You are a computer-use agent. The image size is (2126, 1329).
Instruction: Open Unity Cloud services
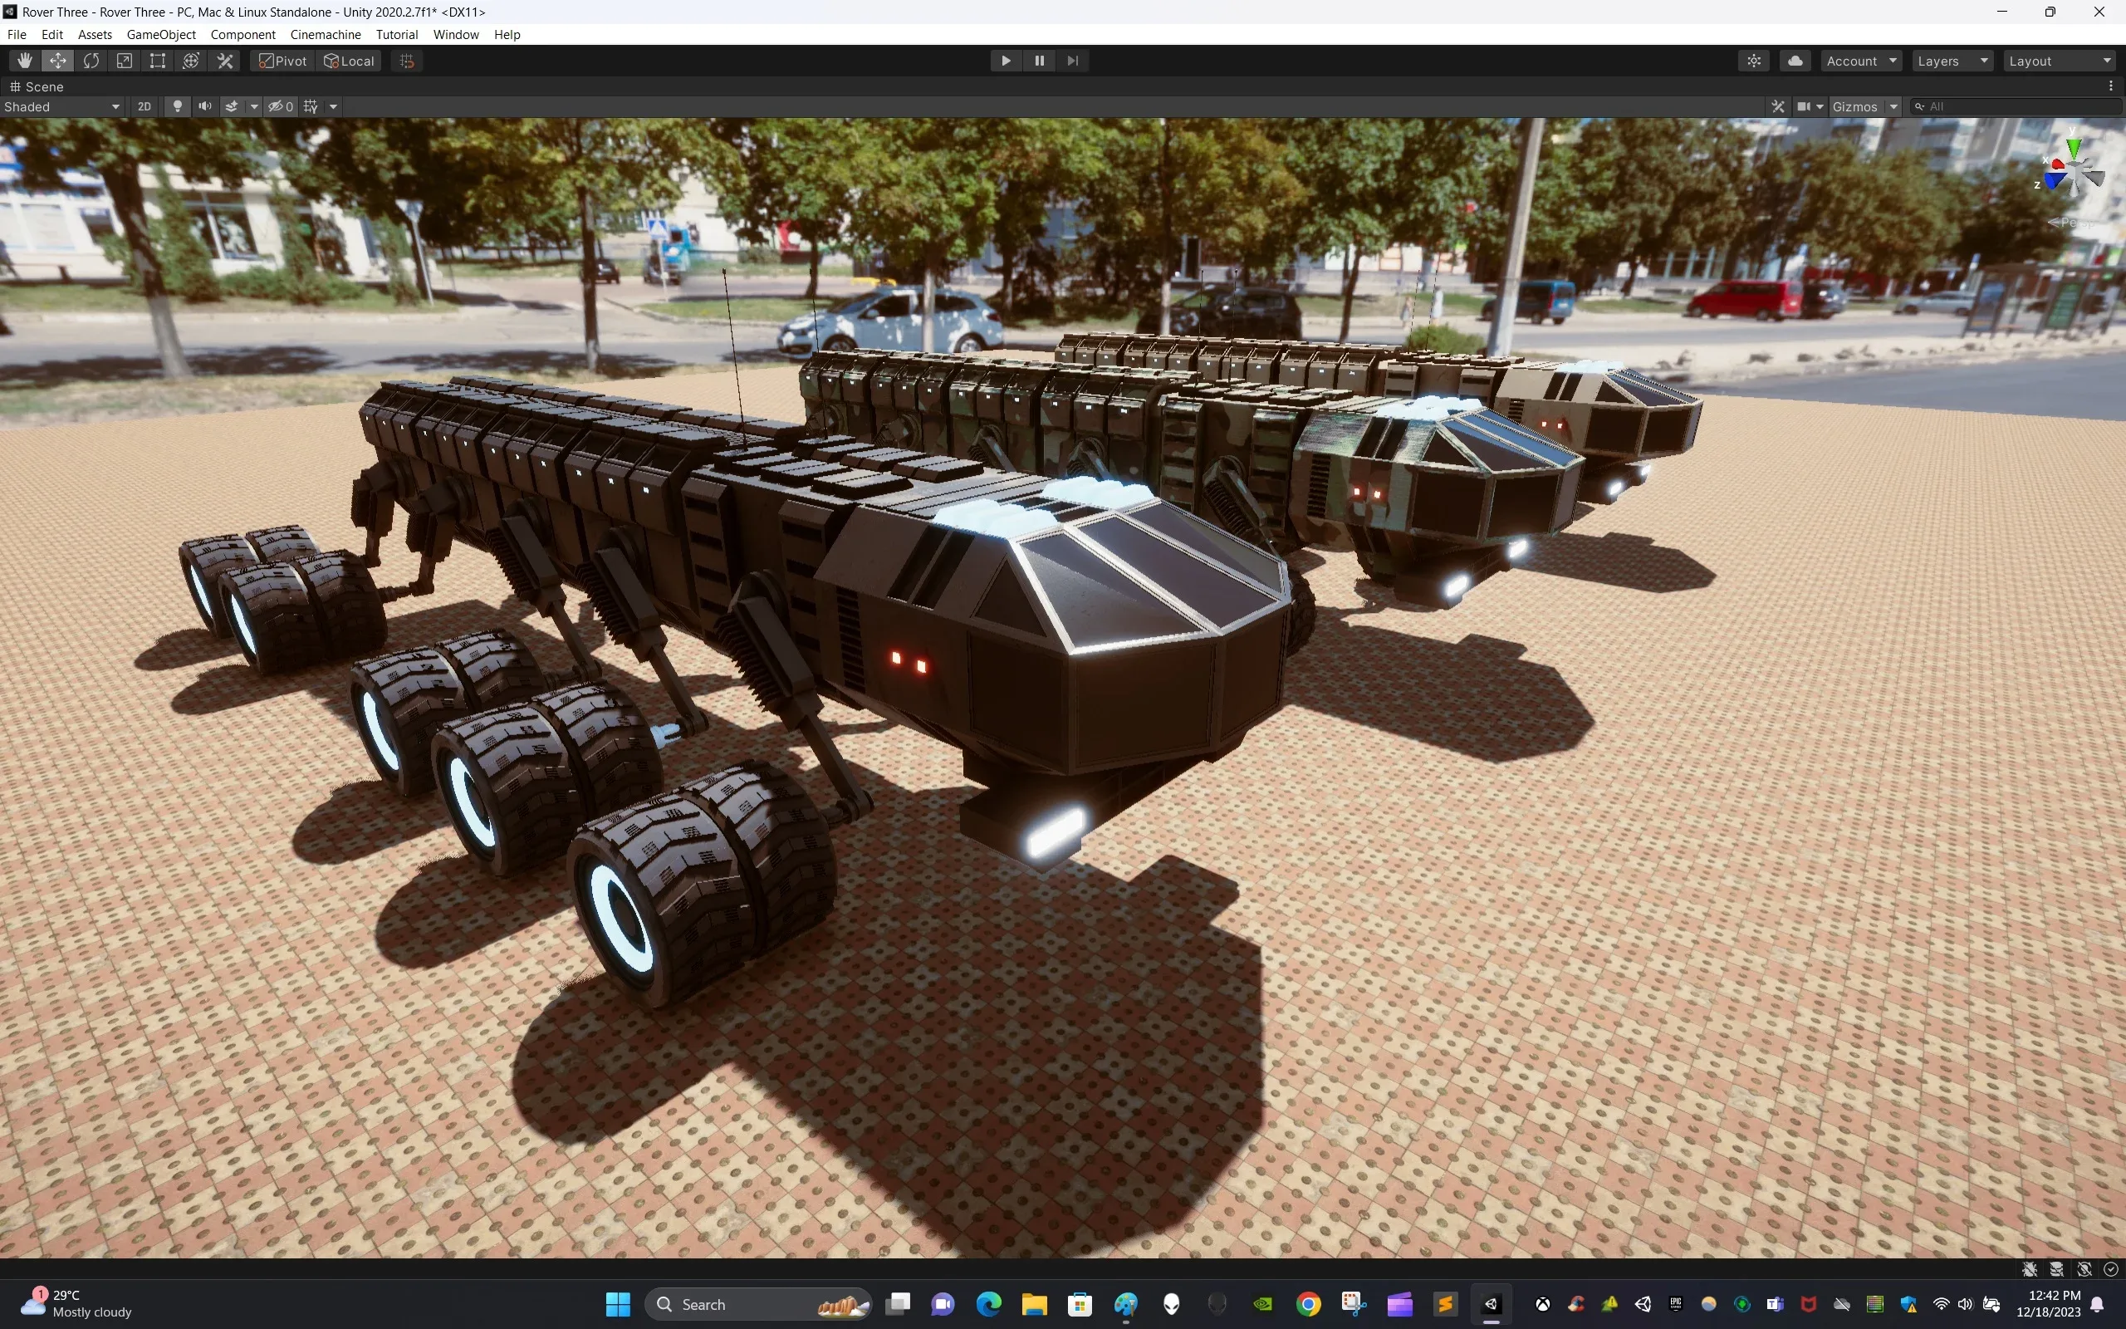[1795, 60]
